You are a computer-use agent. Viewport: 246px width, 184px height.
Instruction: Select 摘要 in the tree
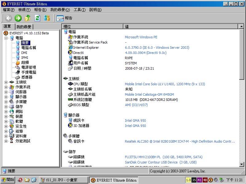click(x=26, y=43)
